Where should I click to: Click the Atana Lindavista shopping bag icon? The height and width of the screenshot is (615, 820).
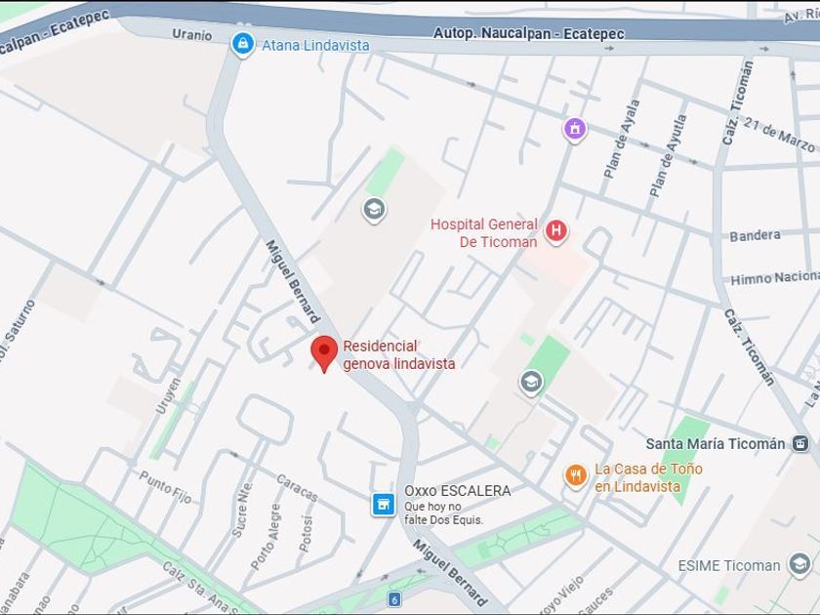tap(243, 44)
